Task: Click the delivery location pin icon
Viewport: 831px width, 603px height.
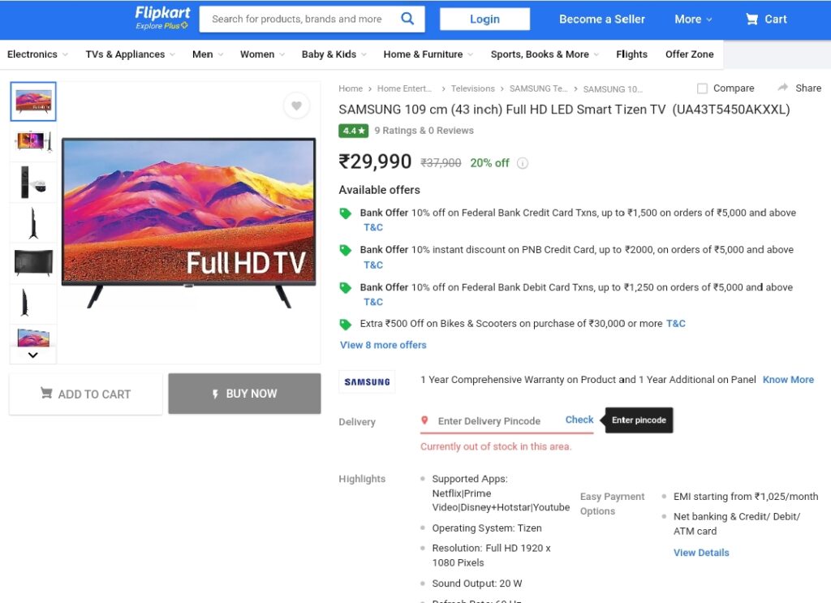Action: tap(424, 420)
